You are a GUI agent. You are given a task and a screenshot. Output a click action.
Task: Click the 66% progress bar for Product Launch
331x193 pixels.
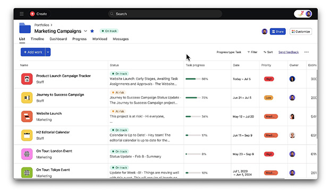click(x=193, y=79)
